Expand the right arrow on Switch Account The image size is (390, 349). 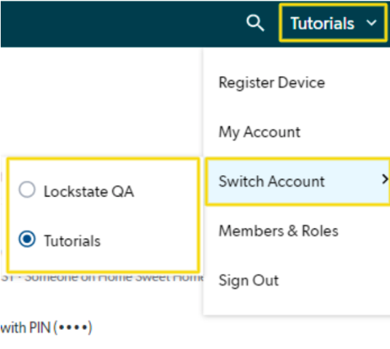[x=385, y=179]
